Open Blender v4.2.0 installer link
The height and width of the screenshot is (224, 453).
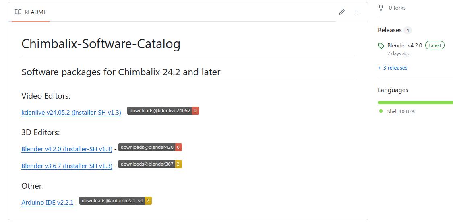(67, 149)
